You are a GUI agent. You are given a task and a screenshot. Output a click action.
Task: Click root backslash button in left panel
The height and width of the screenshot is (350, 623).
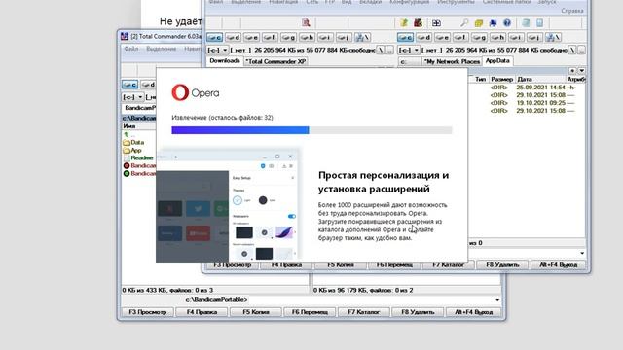point(381,50)
